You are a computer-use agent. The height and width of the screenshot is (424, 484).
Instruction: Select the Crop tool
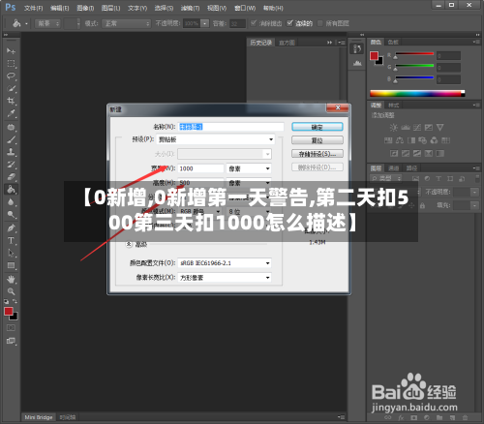pos(11,101)
